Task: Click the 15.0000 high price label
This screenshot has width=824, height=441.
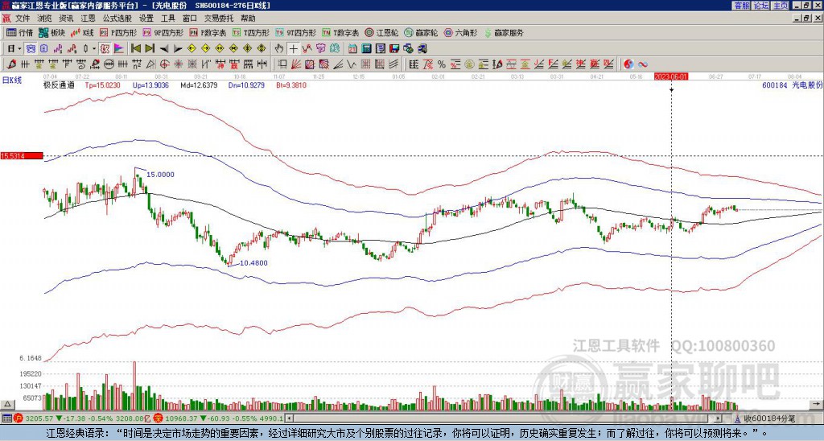Action: coord(160,175)
